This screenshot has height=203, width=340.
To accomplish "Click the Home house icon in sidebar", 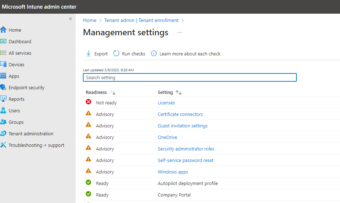I will pos(3,30).
